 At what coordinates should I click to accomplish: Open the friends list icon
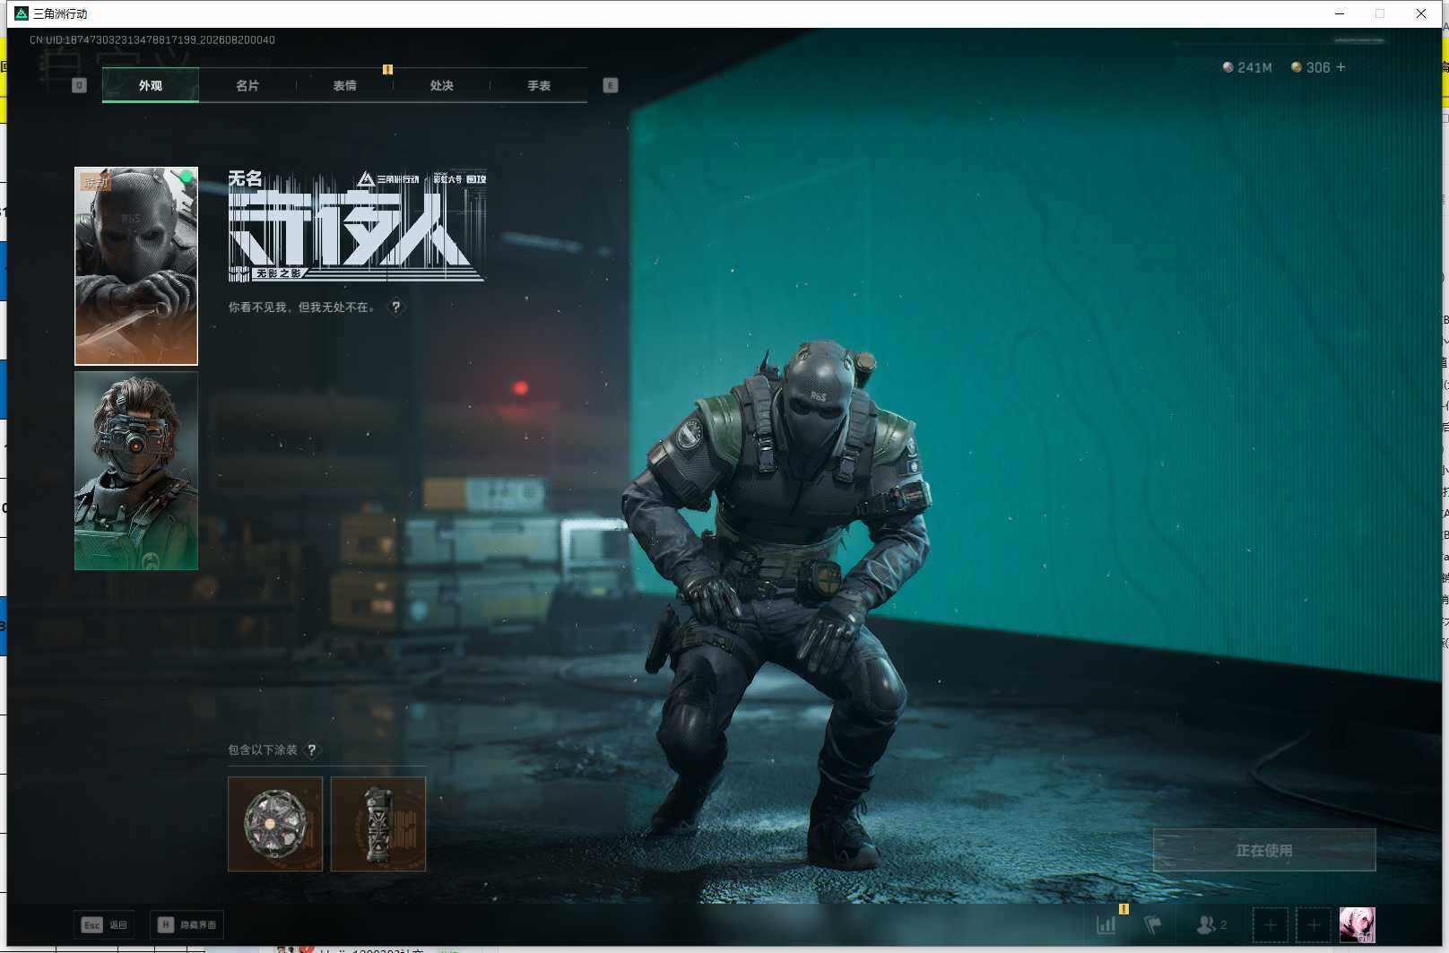point(1211,924)
